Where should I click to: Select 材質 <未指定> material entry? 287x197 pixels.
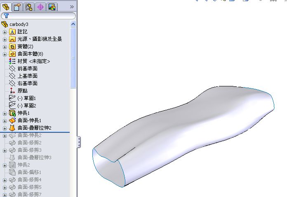click(34, 61)
